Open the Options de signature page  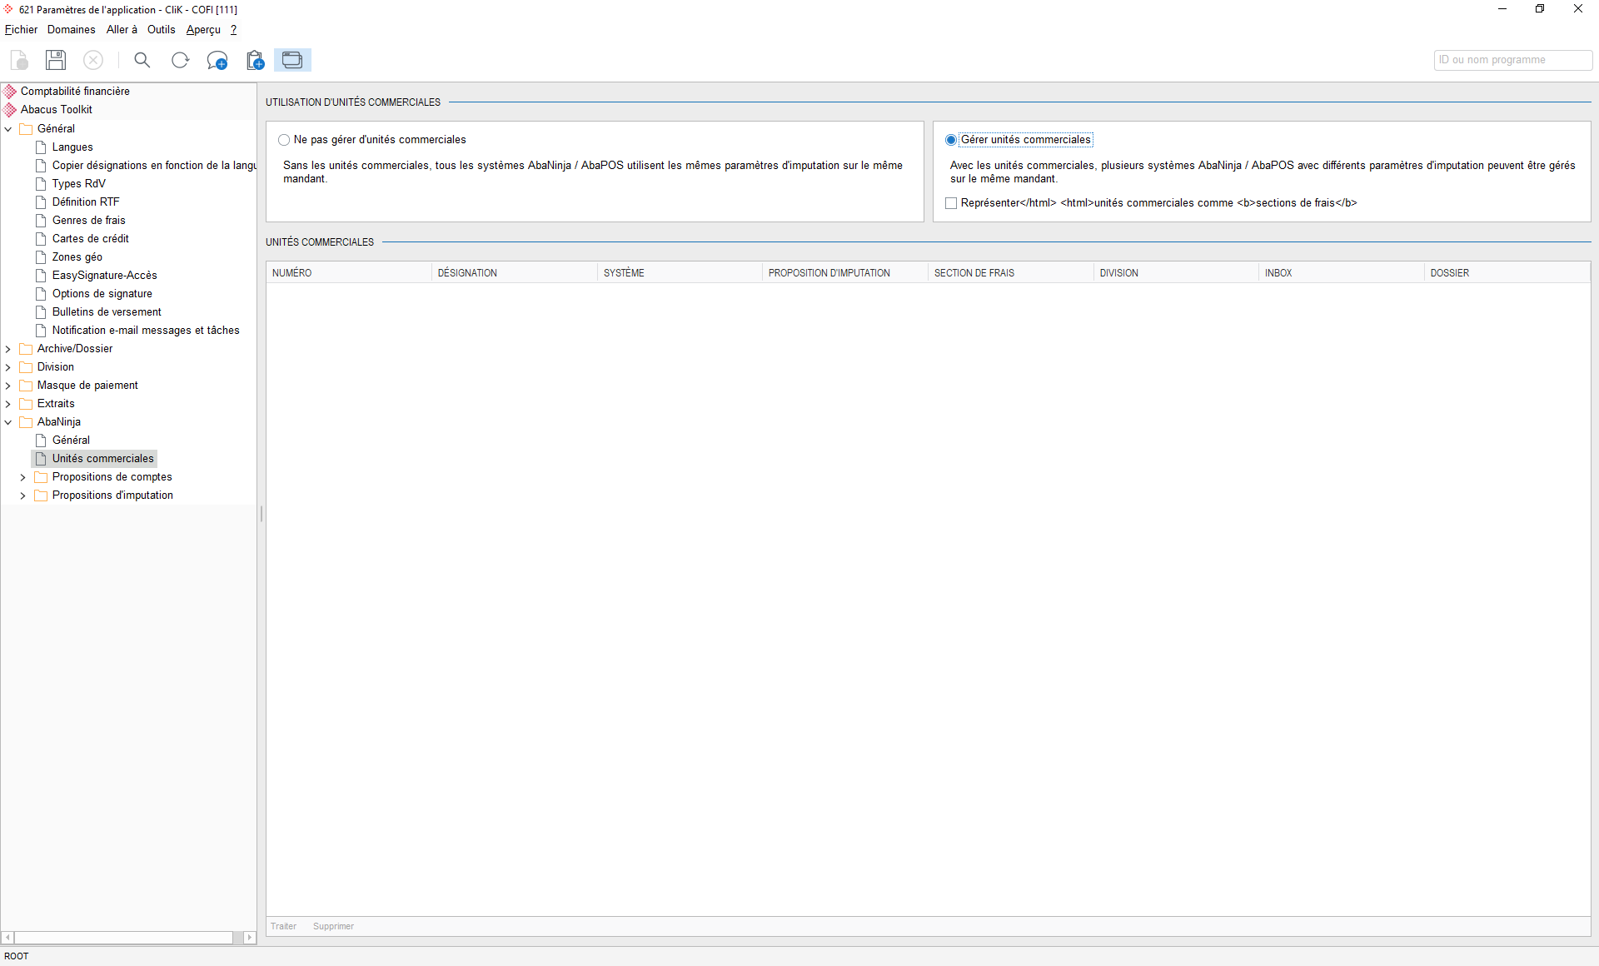pyautogui.click(x=102, y=293)
